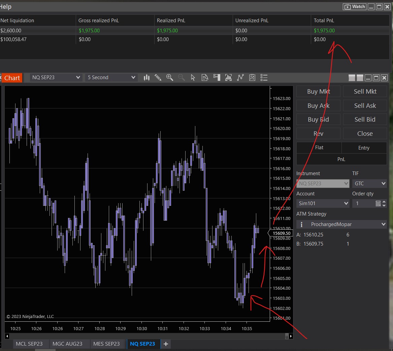Switch to the MCL SEP23 tab

pos(29,344)
